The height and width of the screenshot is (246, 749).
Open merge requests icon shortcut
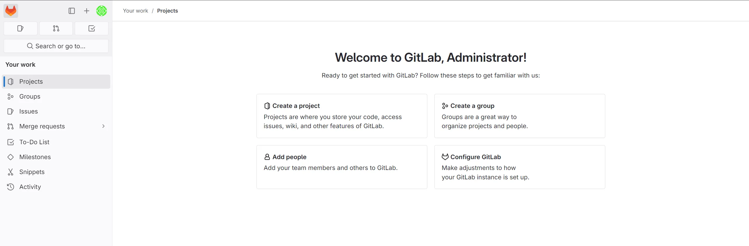coord(56,28)
